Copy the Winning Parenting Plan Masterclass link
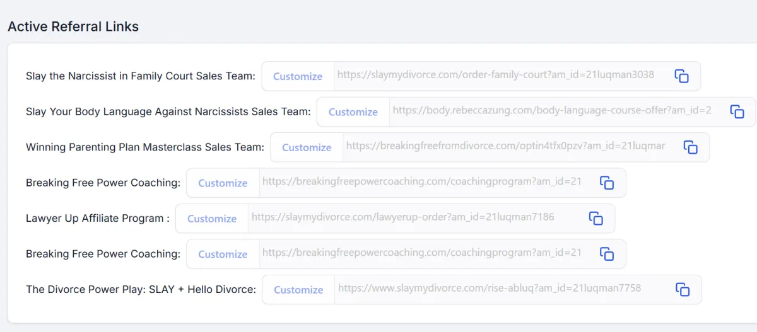 pyautogui.click(x=691, y=147)
